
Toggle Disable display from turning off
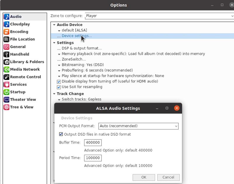(59, 81)
